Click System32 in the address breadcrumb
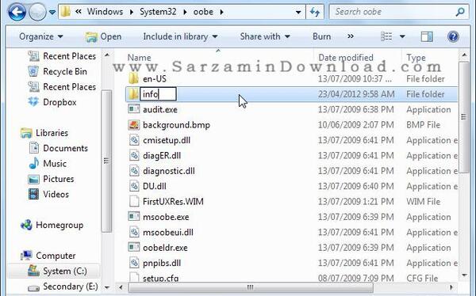The height and width of the screenshot is (296, 476). pos(158,12)
